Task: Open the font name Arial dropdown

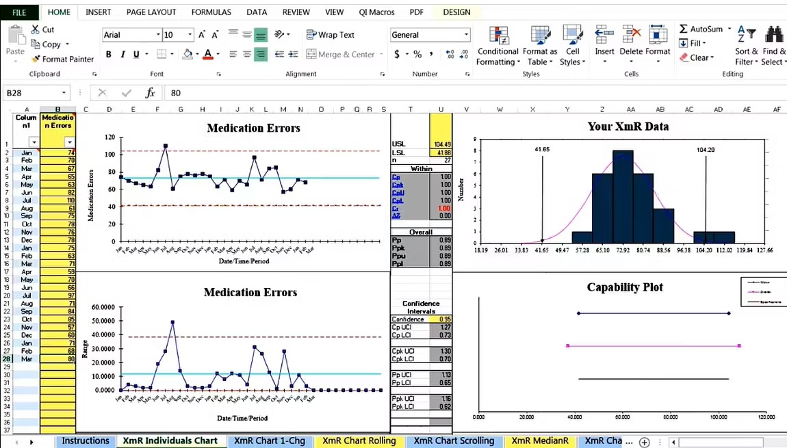Action: 158,35
